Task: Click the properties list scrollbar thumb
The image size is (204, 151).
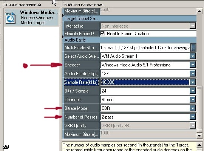Action: (199, 109)
